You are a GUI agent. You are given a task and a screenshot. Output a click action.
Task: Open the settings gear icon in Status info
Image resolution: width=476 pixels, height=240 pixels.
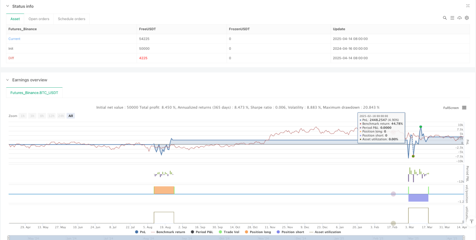click(x=467, y=18)
